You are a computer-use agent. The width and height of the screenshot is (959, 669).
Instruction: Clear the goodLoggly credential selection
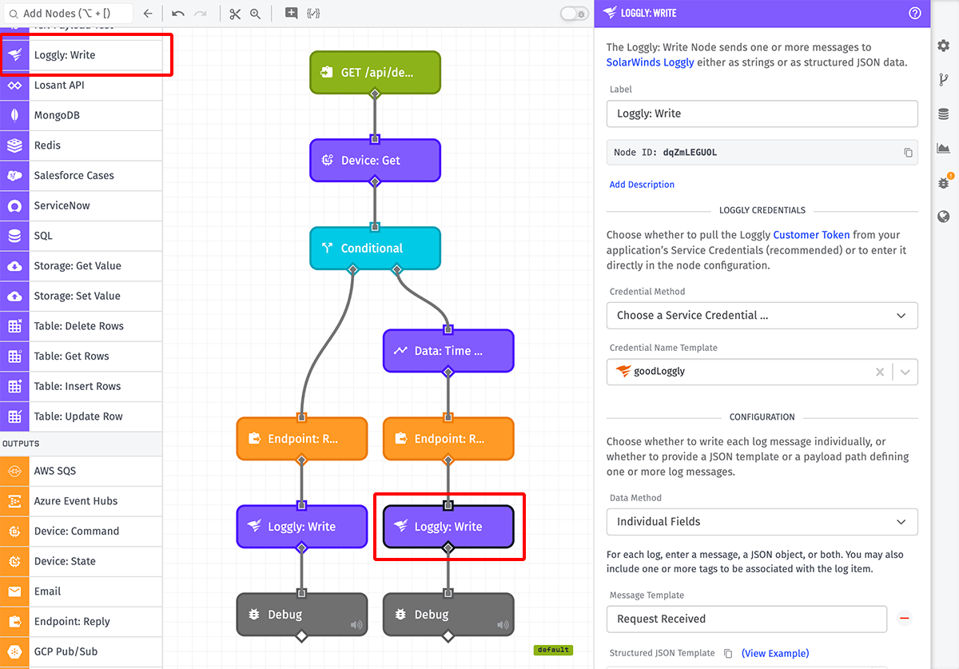point(880,372)
